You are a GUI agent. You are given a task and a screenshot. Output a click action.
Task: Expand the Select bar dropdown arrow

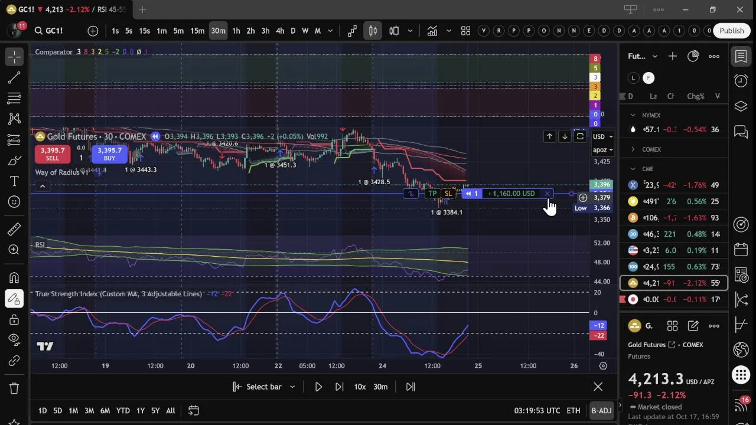[x=292, y=387]
